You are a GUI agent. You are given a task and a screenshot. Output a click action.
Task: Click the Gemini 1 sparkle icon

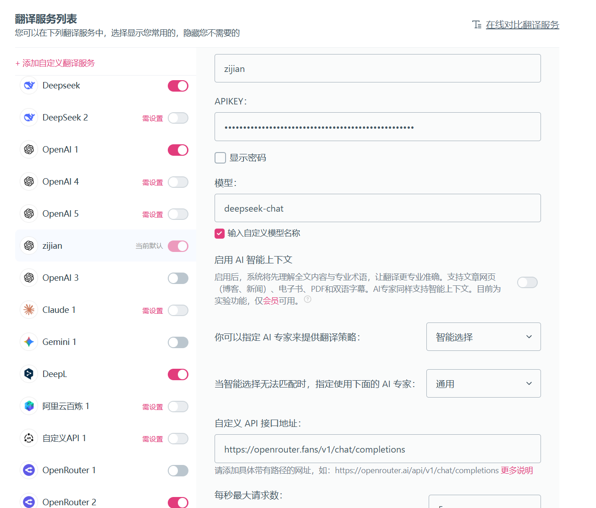pyautogui.click(x=29, y=342)
